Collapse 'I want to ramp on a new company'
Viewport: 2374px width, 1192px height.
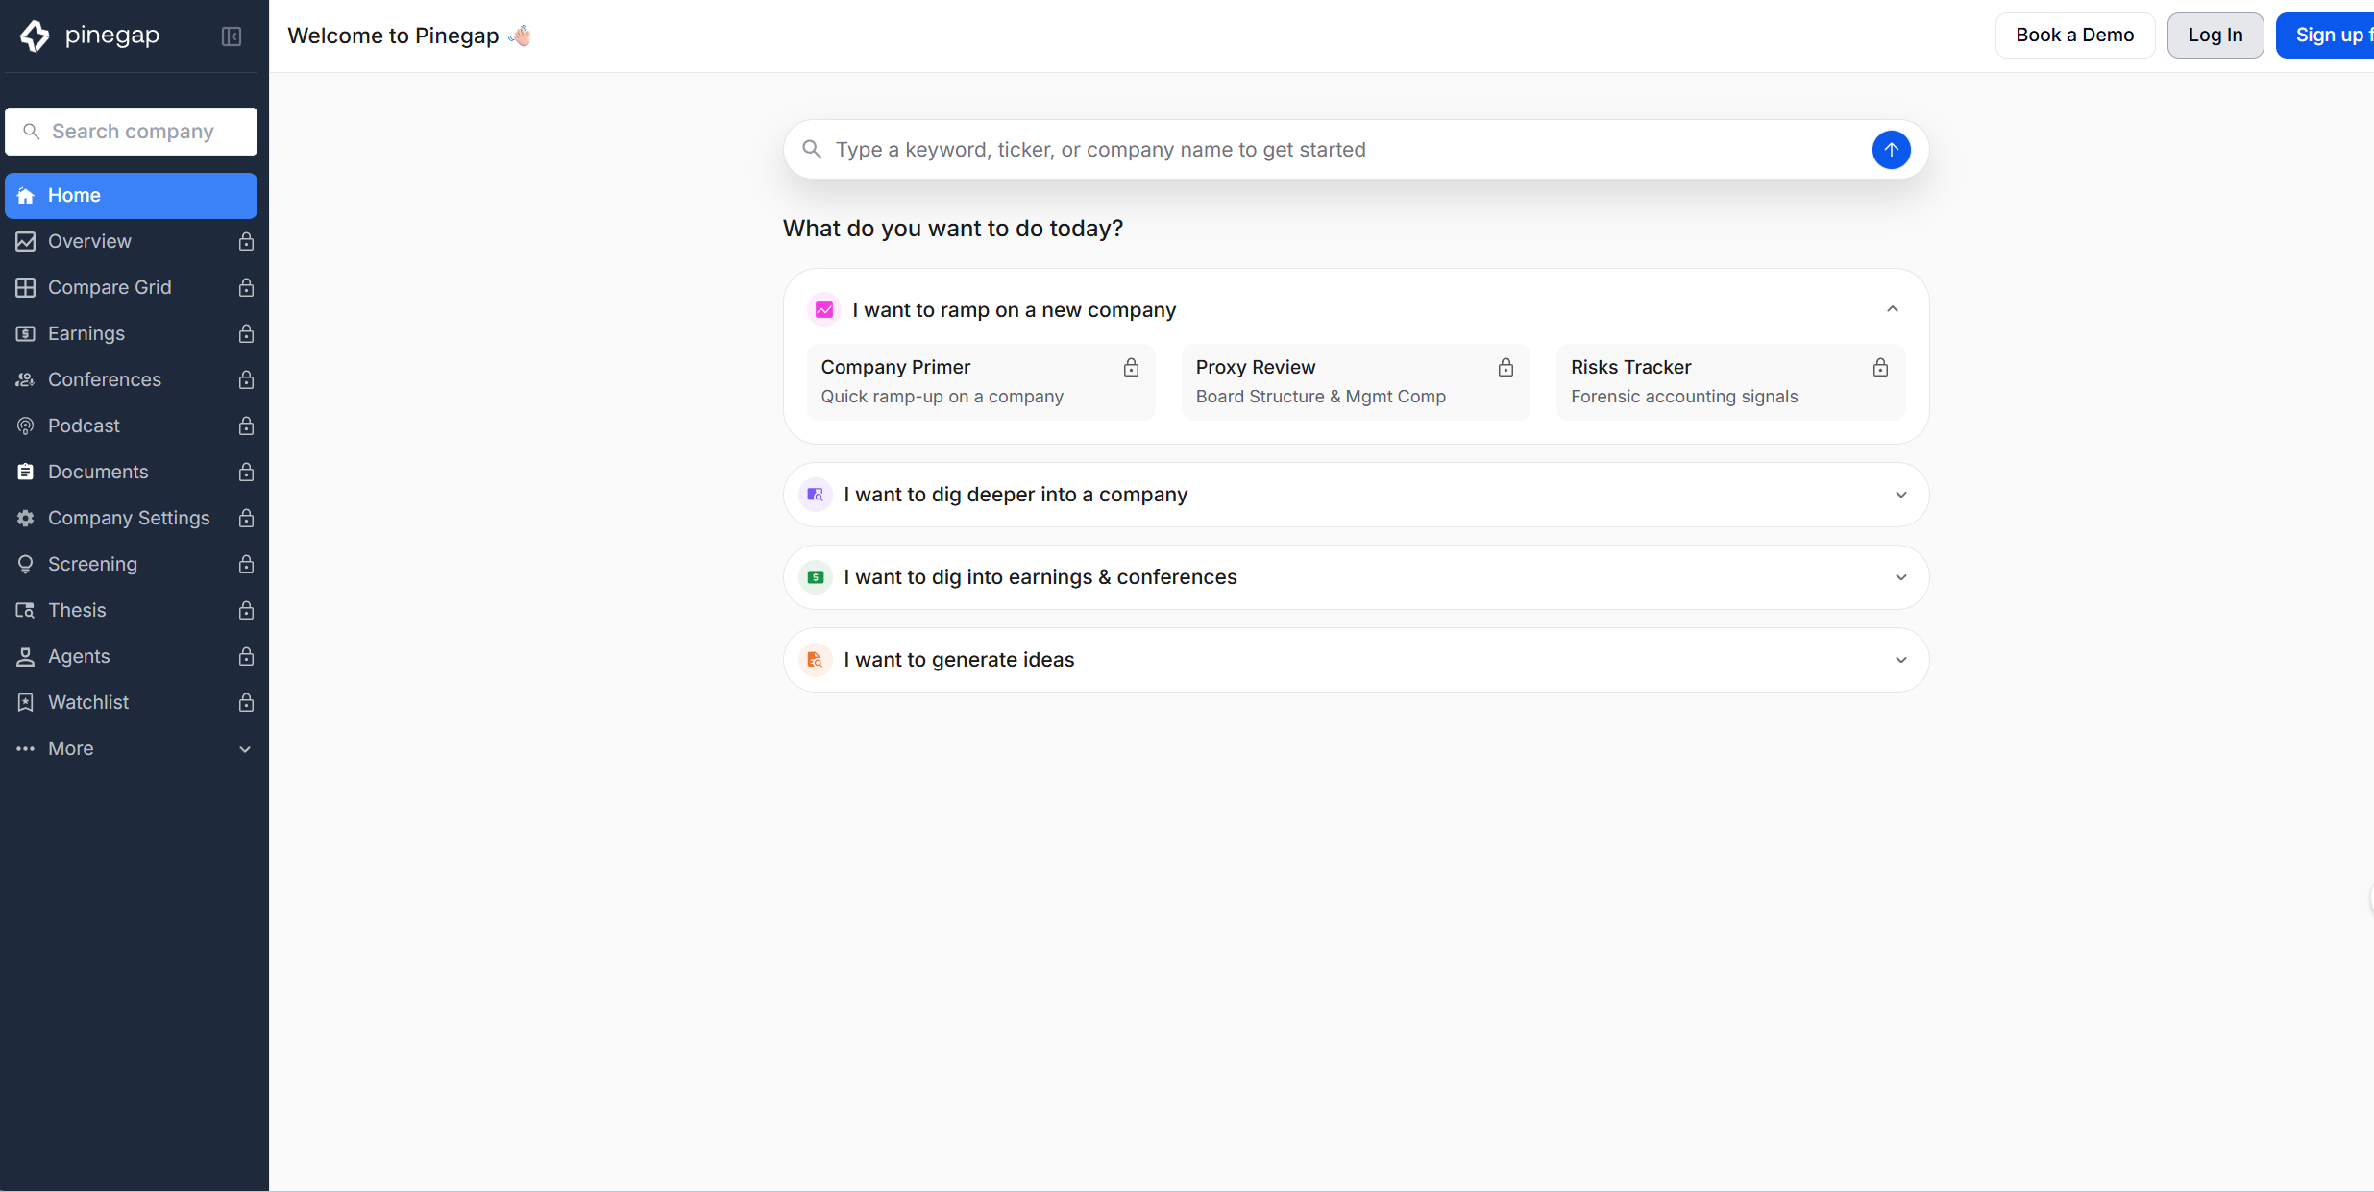(1892, 309)
